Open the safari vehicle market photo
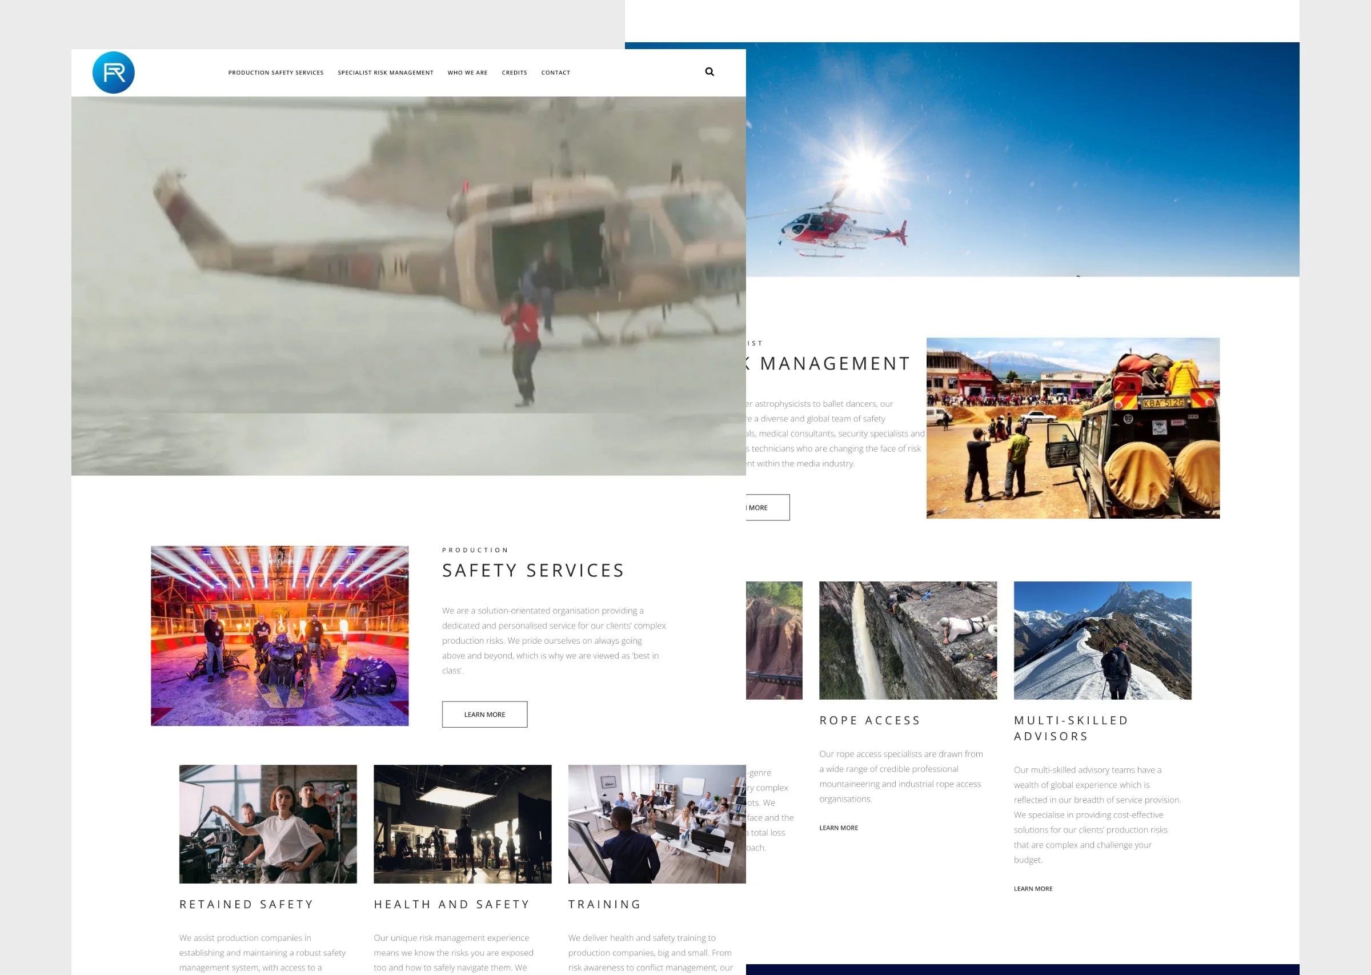Image resolution: width=1371 pixels, height=975 pixels. [1073, 428]
